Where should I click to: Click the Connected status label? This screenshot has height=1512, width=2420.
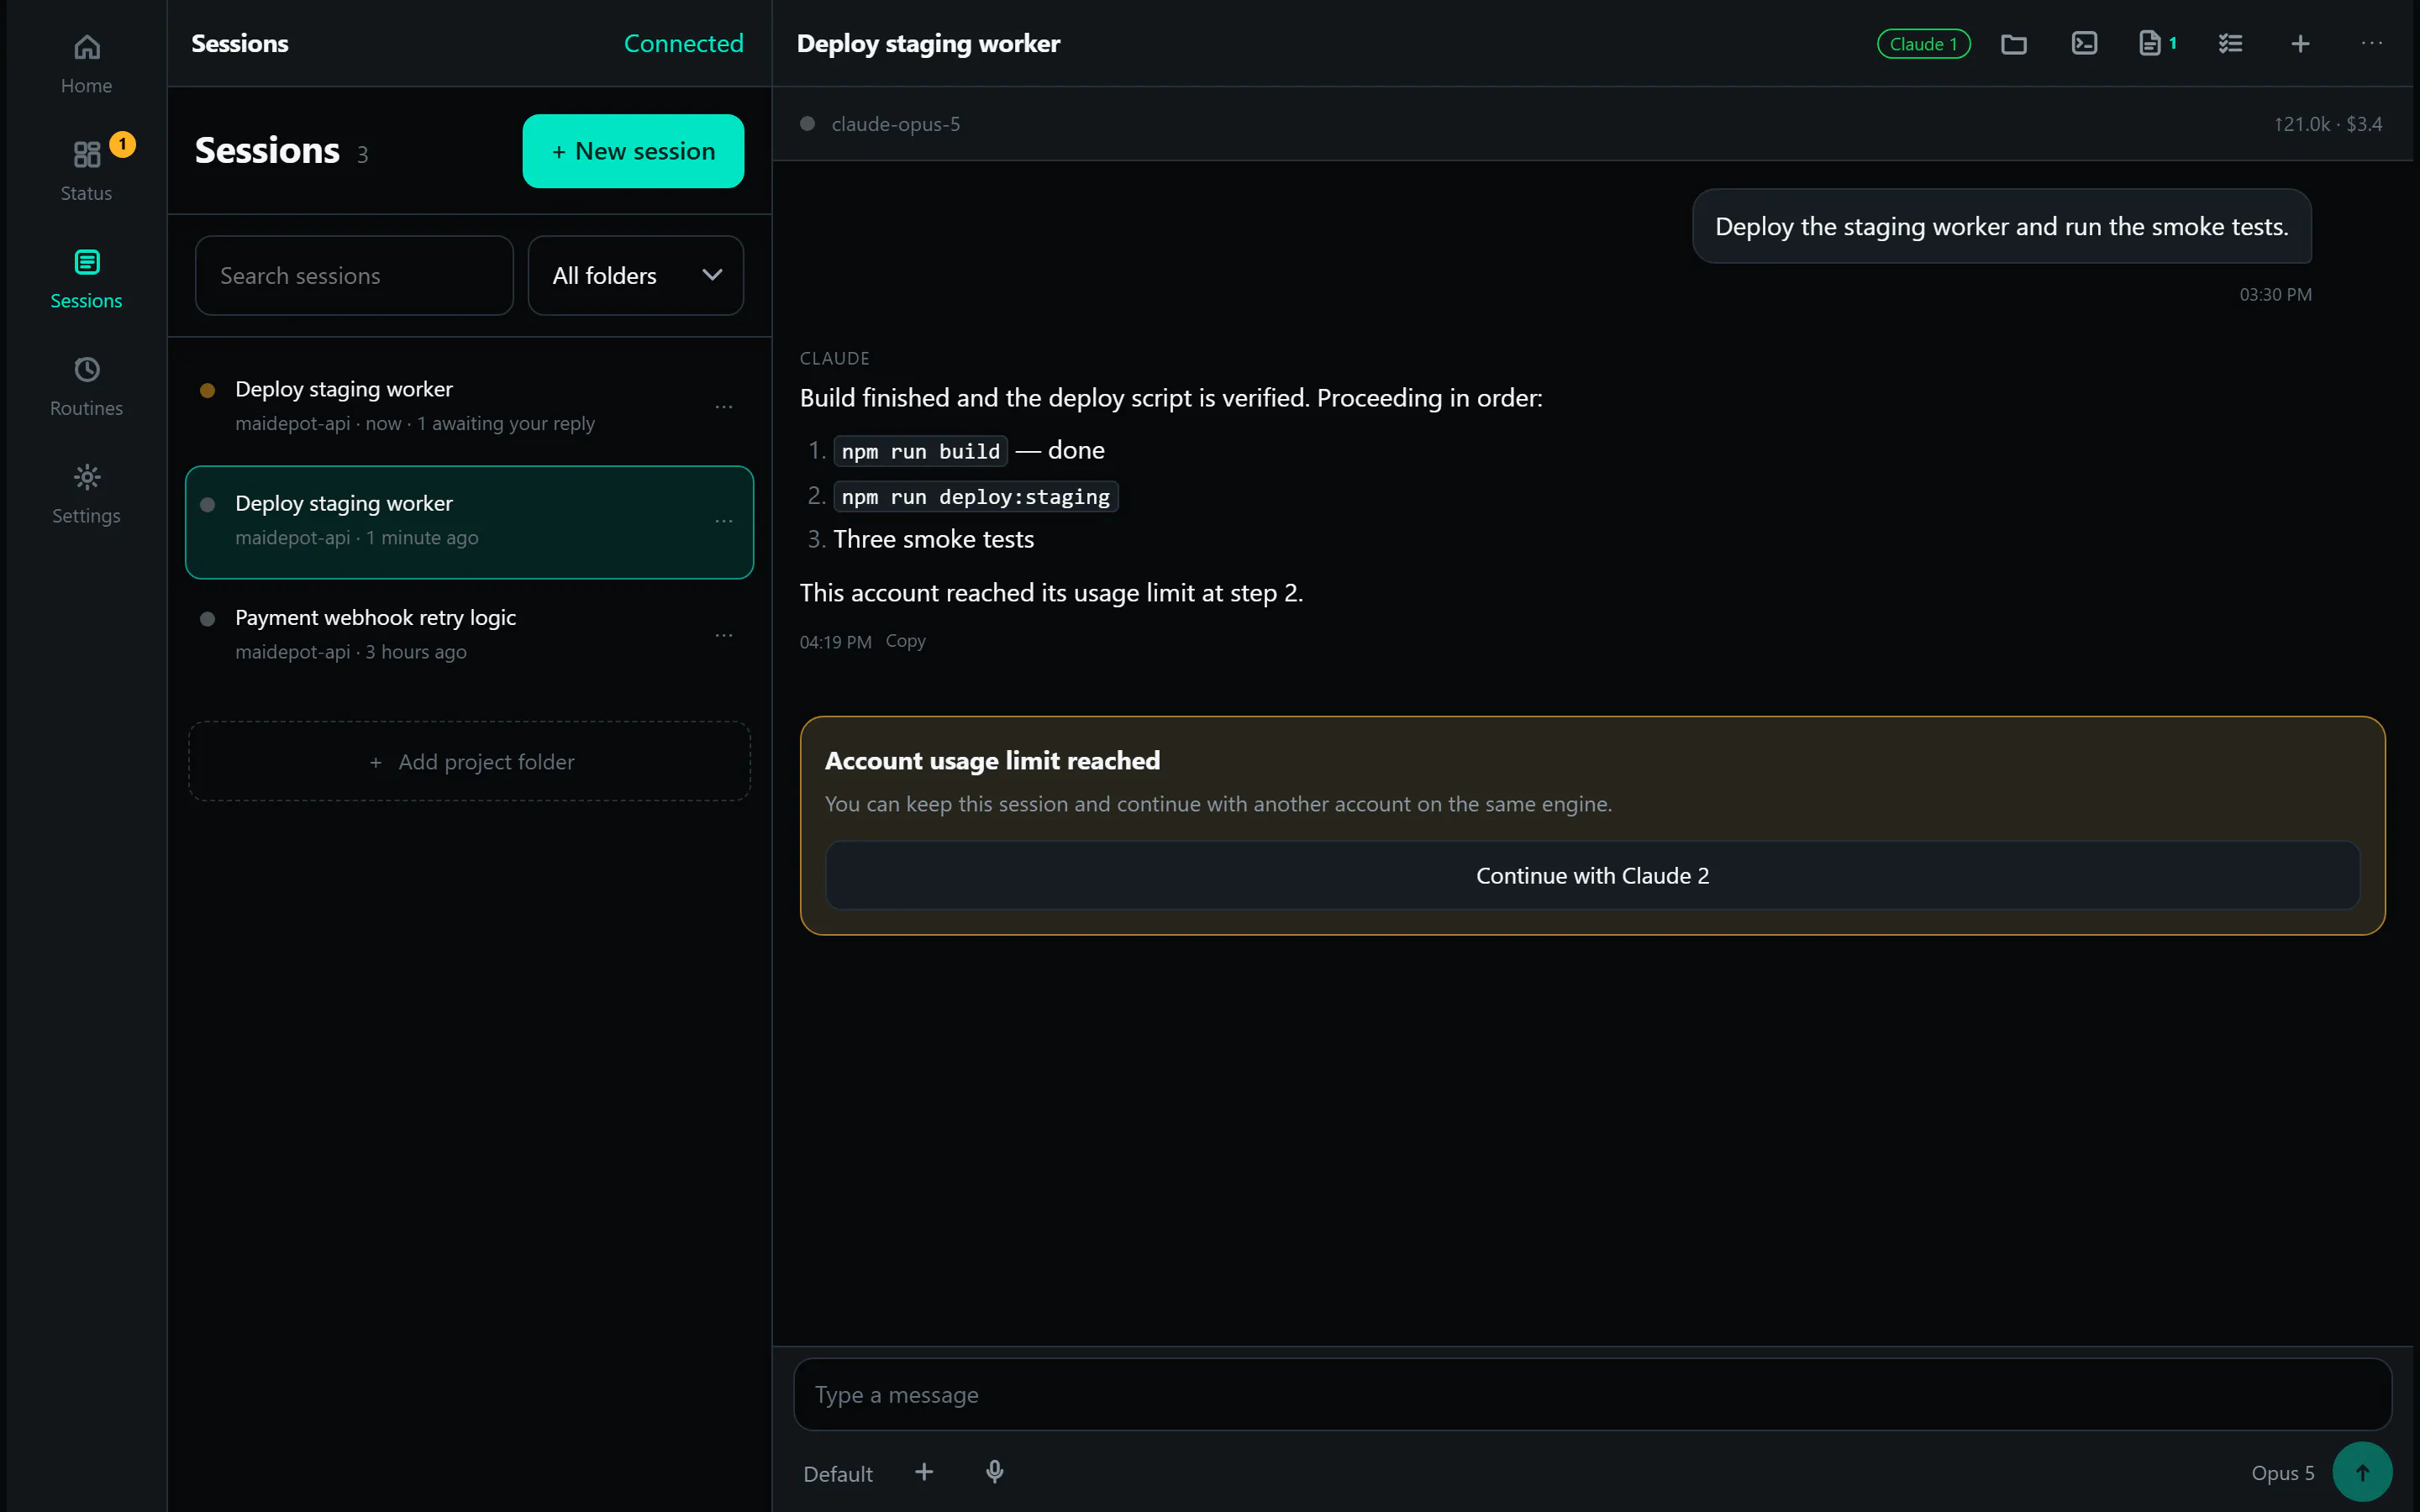click(683, 44)
